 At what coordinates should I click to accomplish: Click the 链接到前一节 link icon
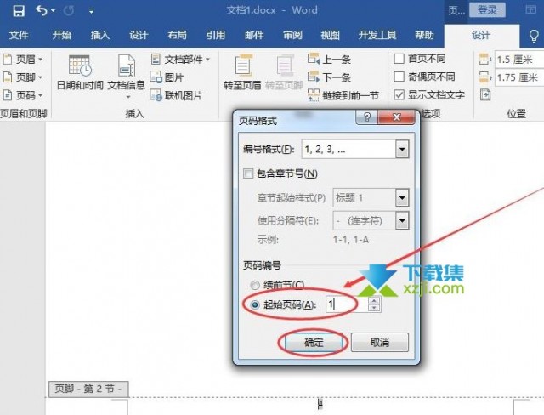coord(314,95)
